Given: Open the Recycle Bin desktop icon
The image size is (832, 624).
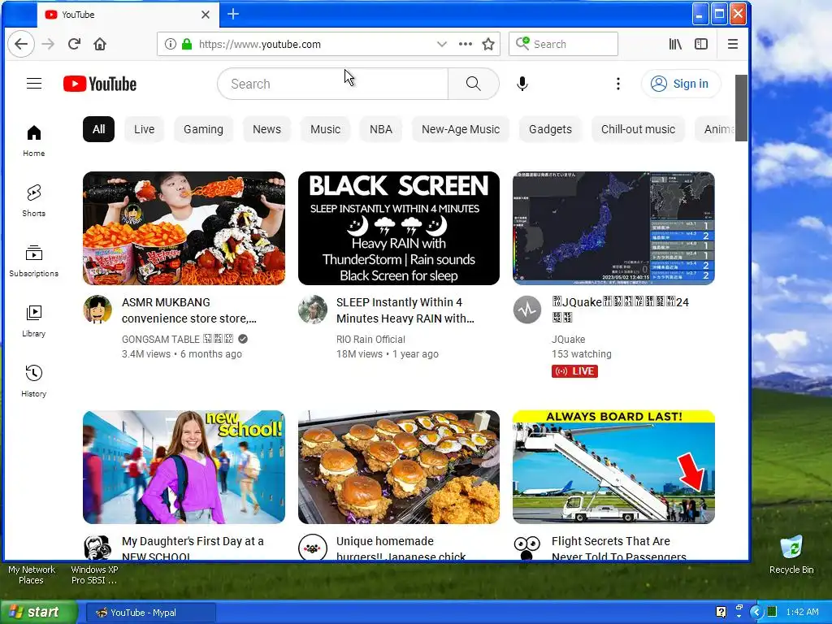Looking at the screenshot, I should coord(791,555).
